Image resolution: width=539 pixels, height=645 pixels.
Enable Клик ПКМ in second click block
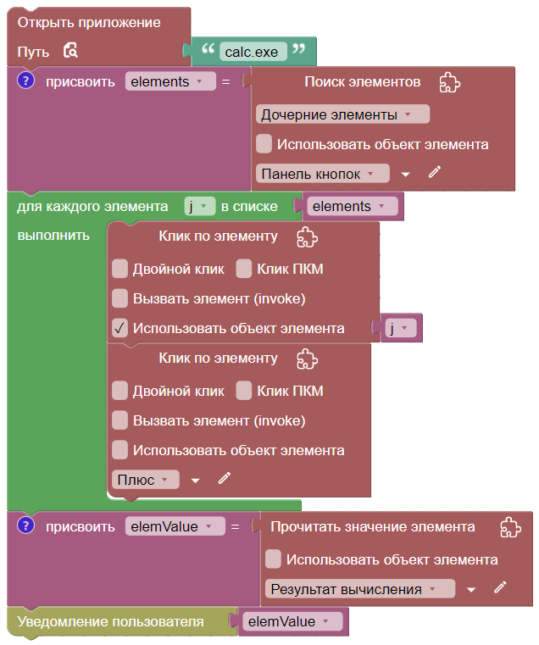(244, 391)
